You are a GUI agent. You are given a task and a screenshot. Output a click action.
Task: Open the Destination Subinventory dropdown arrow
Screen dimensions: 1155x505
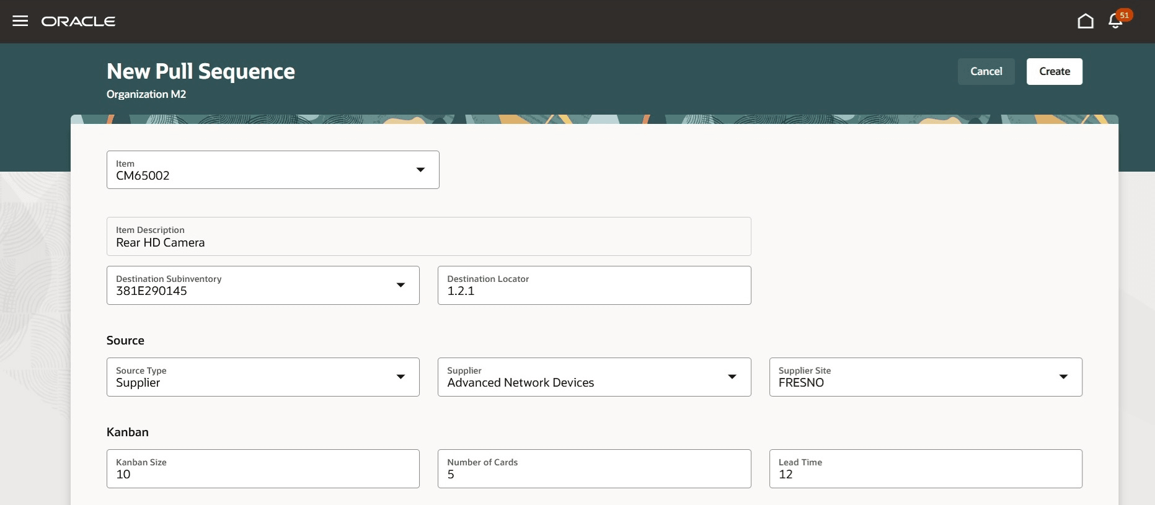(x=400, y=285)
